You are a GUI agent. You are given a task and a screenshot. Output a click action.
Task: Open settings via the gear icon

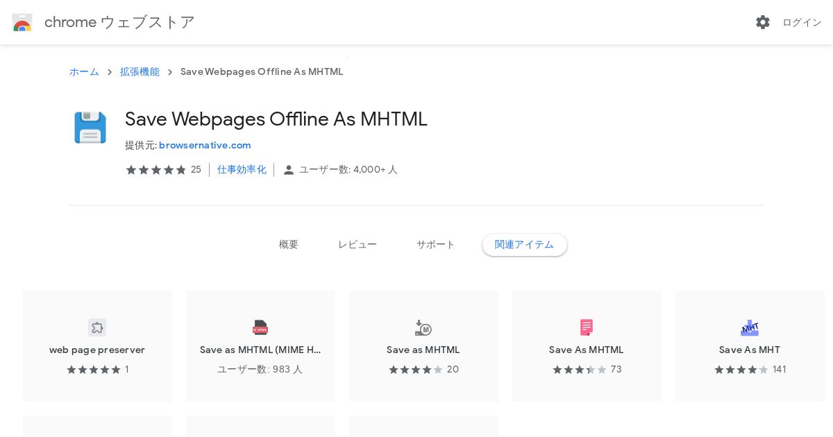(763, 22)
